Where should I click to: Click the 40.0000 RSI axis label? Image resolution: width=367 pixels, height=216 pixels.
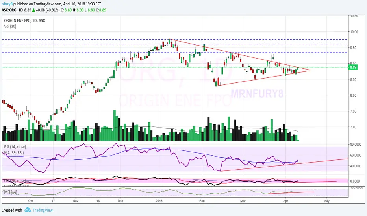(356, 166)
